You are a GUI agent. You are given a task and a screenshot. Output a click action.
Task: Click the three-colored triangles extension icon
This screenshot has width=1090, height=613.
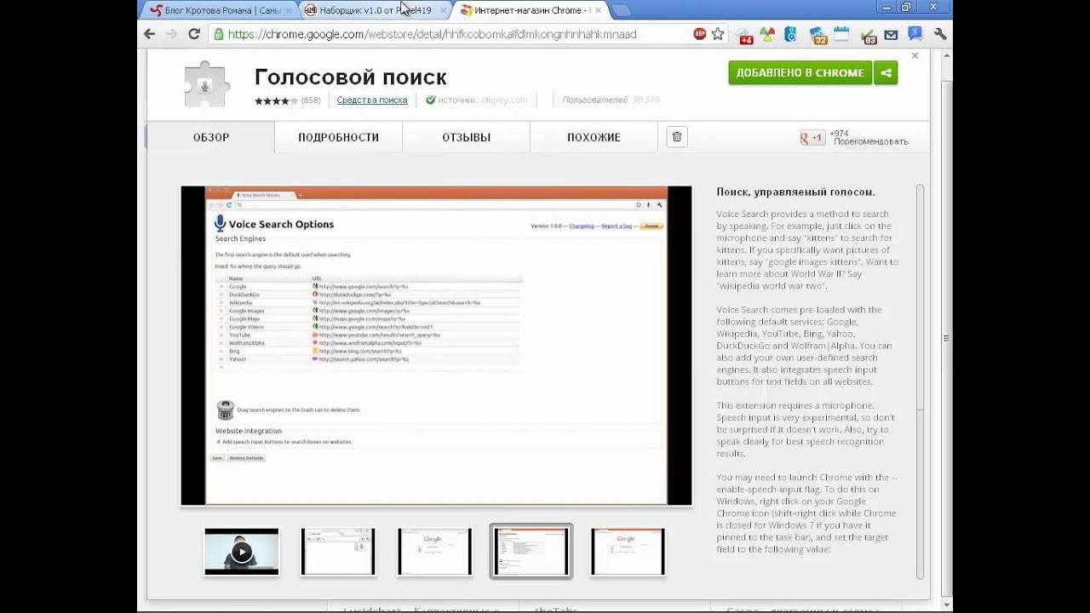point(768,35)
